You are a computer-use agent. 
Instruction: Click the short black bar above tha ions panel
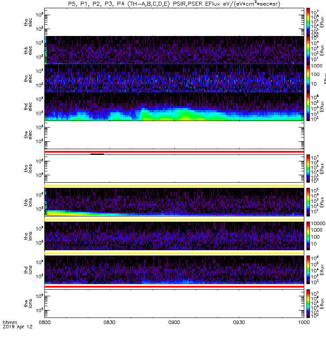click(97, 154)
